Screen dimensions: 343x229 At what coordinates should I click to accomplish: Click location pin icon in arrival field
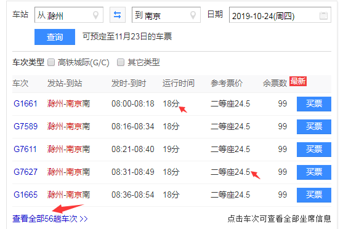coord(193,15)
